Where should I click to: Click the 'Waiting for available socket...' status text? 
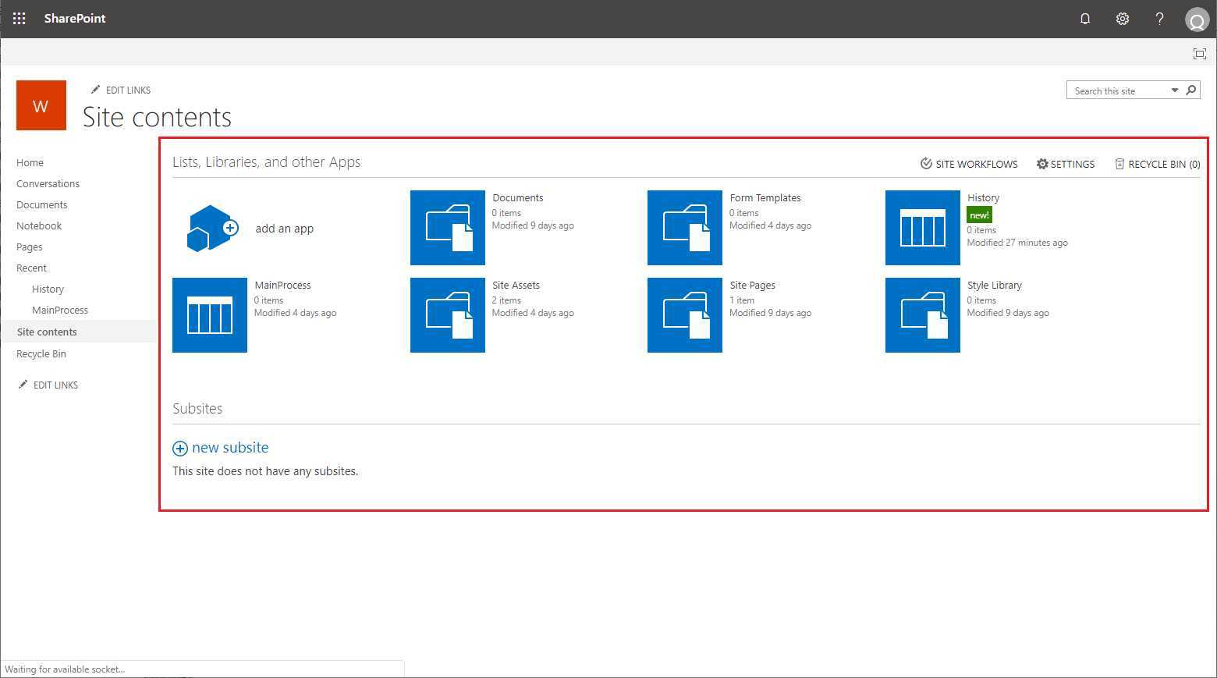tap(65, 669)
